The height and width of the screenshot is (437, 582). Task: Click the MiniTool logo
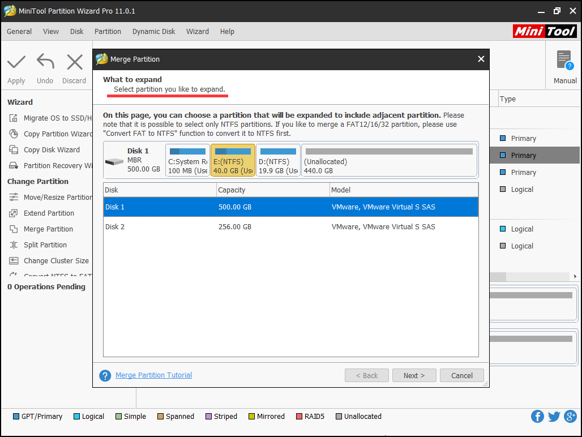coord(545,31)
